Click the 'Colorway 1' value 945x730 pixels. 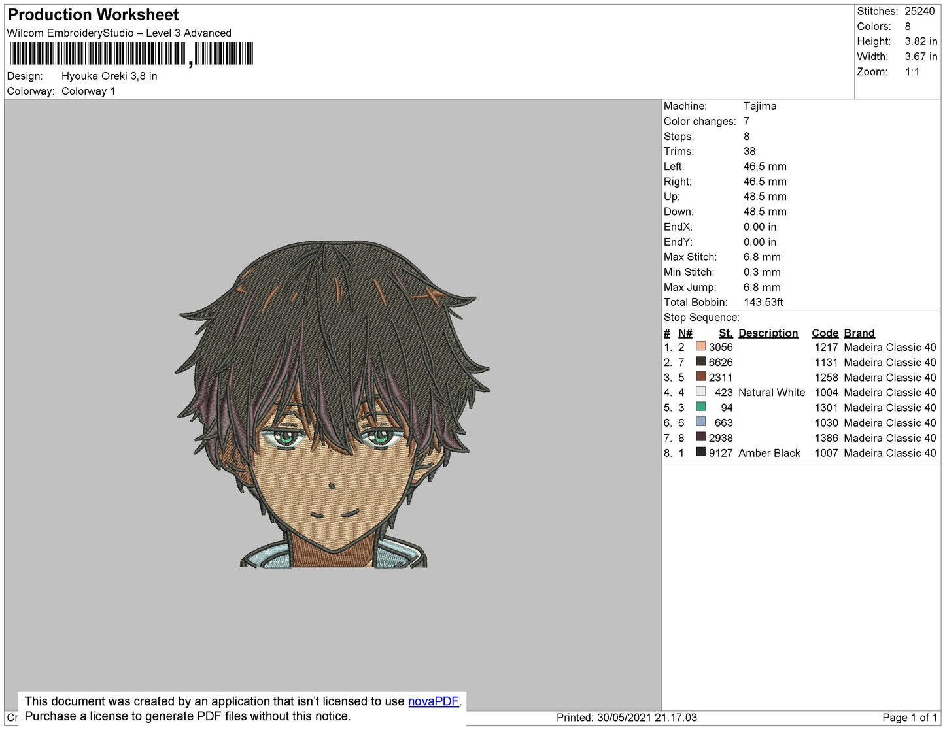(88, 91)
